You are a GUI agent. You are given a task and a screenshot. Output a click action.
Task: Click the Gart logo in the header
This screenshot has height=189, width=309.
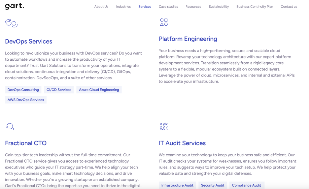click(14, 6)
